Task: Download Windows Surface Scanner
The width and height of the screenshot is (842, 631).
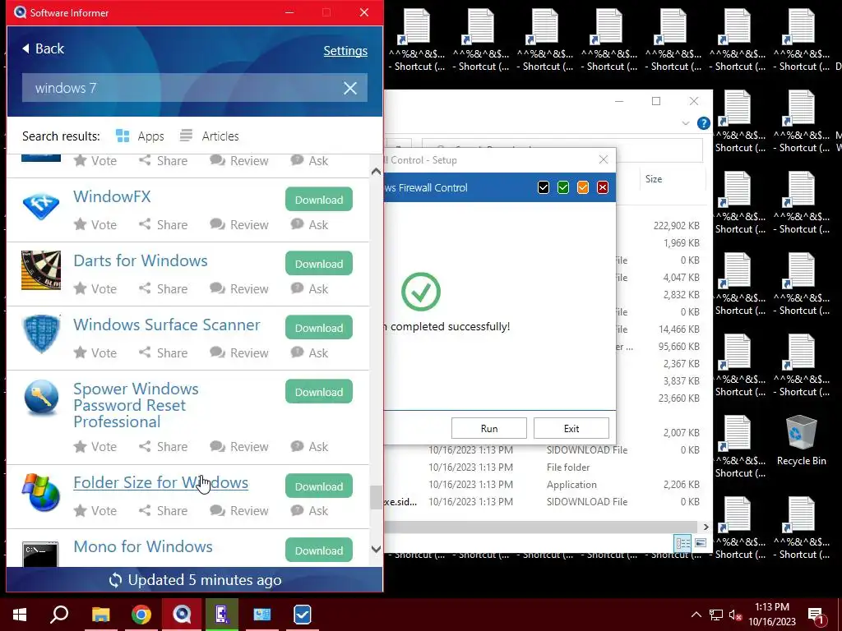Action: [x=319, y=328]
